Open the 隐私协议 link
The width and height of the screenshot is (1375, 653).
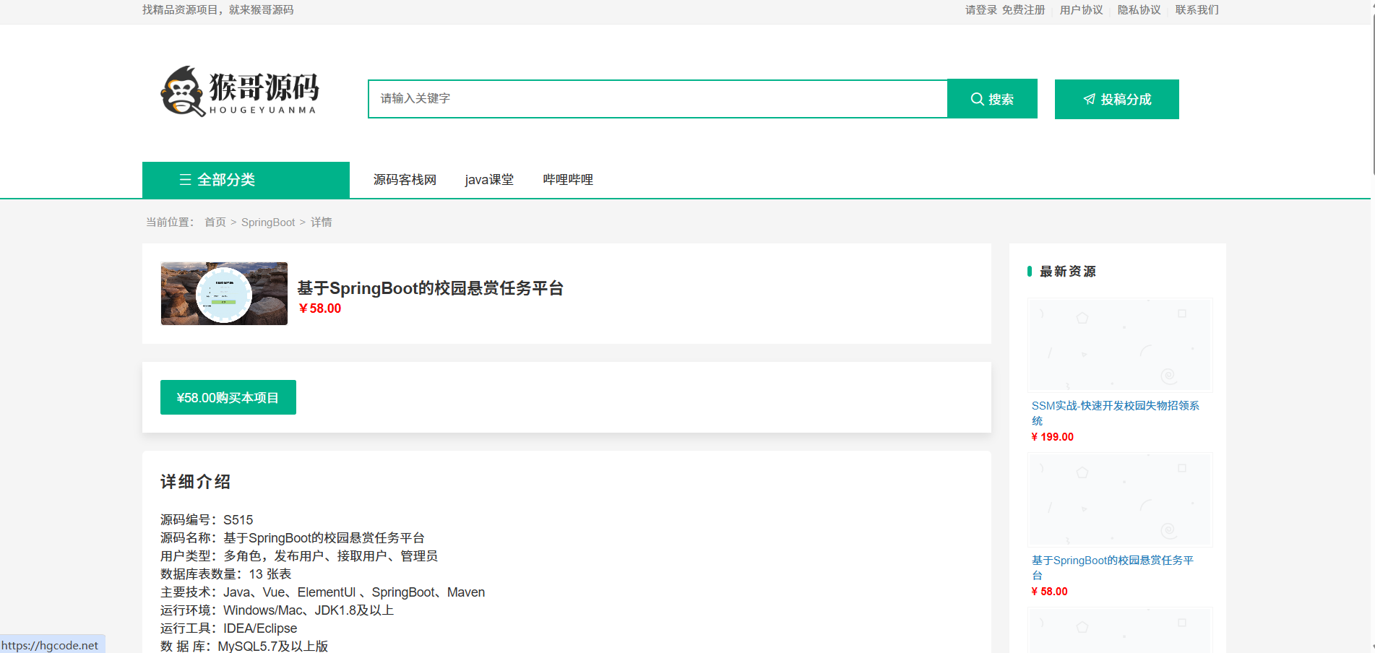1139,10
